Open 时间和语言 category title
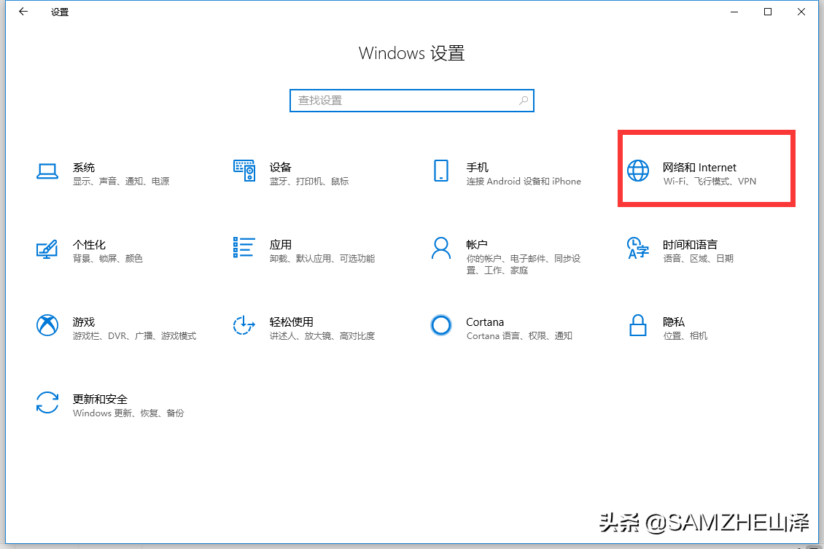 [690, 244]
